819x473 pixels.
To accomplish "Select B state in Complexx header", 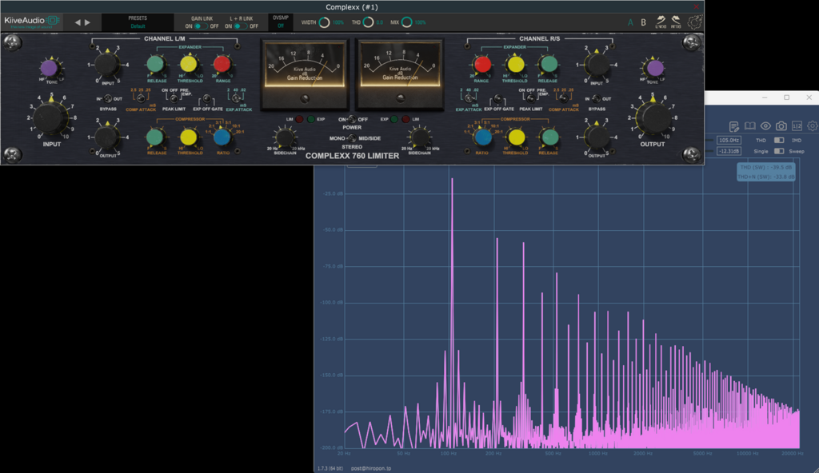I will tap(644, 22).
